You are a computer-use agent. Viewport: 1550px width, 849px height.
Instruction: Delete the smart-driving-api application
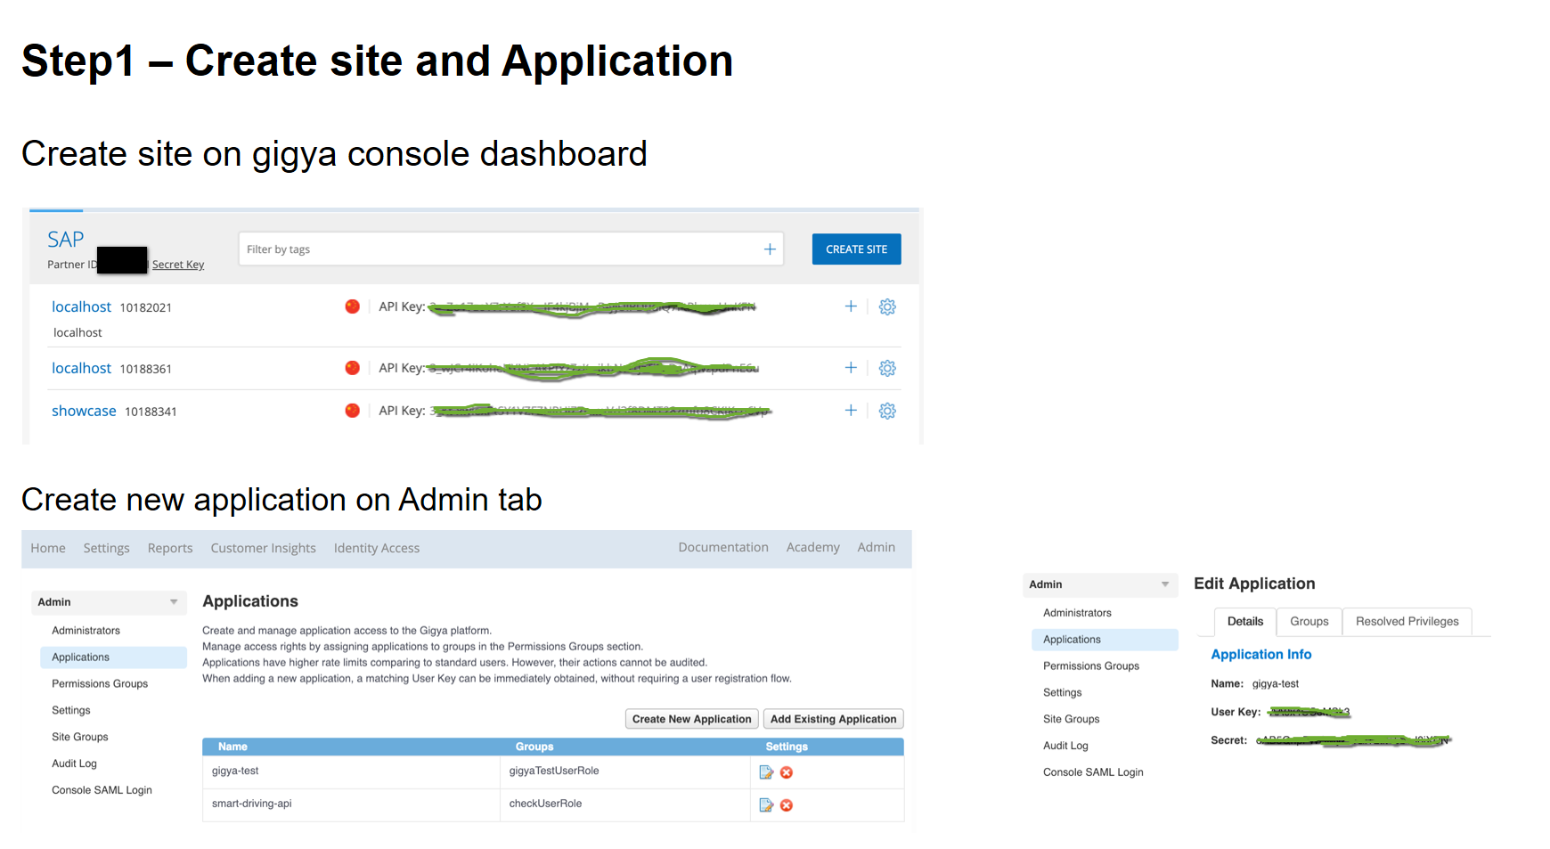pos(787,805)
